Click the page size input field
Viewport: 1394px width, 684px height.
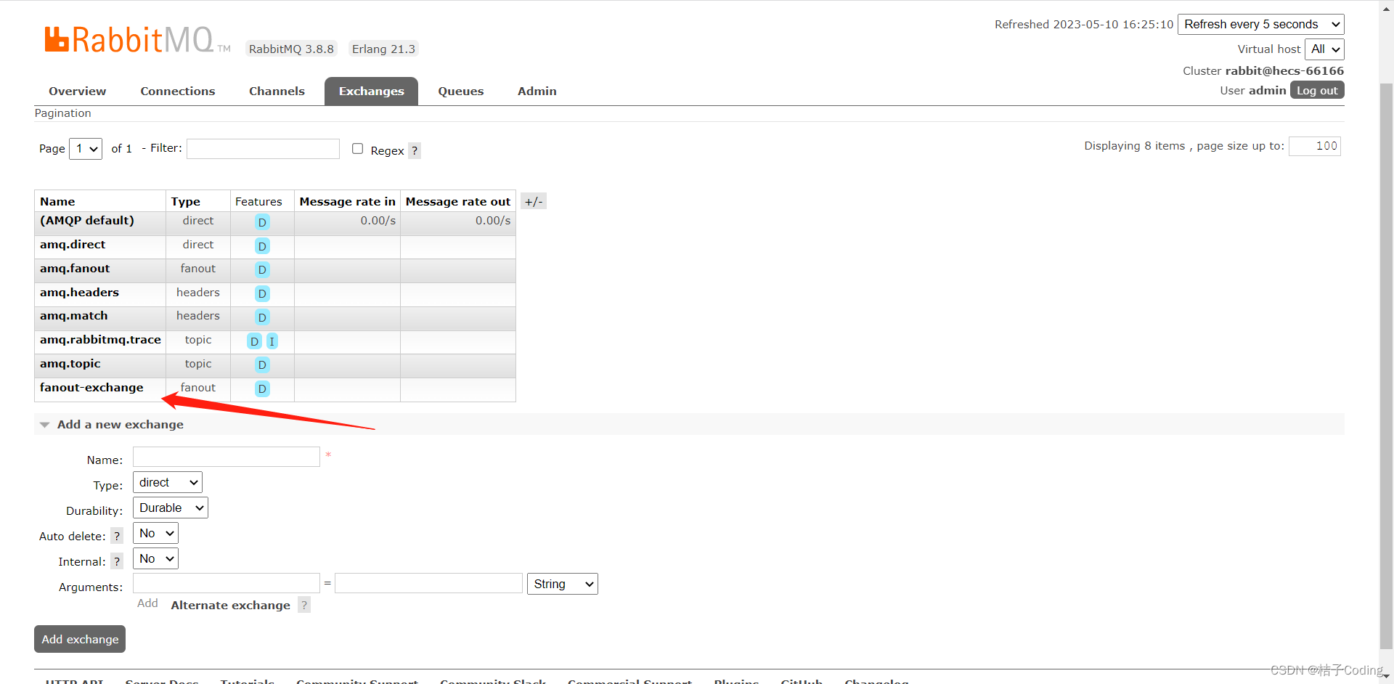pos(1315,146)
